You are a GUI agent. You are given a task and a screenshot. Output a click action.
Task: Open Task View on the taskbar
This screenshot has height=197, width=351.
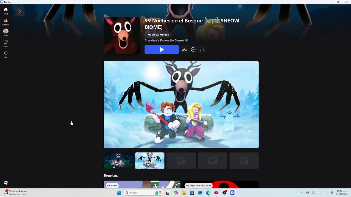[x=168, y=193]
